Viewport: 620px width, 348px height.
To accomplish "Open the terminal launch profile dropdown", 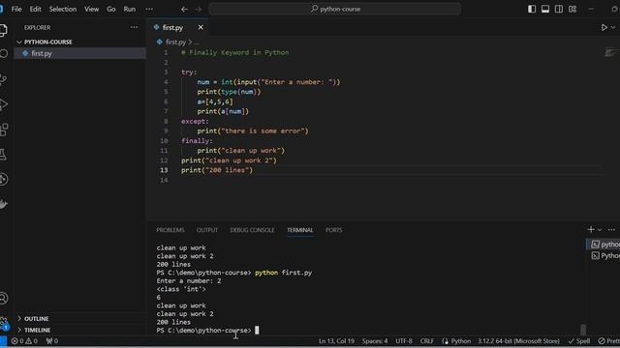I will pos(600,230).
